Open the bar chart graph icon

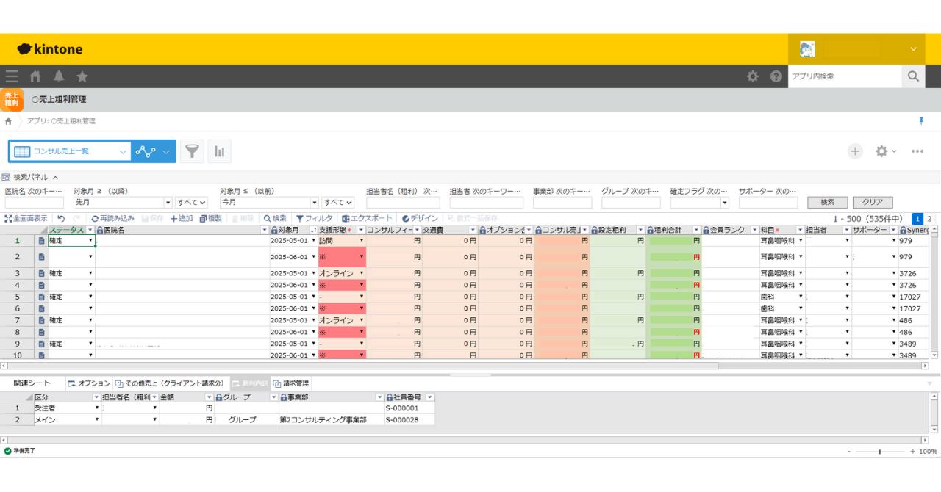click(x=219, y=151)
